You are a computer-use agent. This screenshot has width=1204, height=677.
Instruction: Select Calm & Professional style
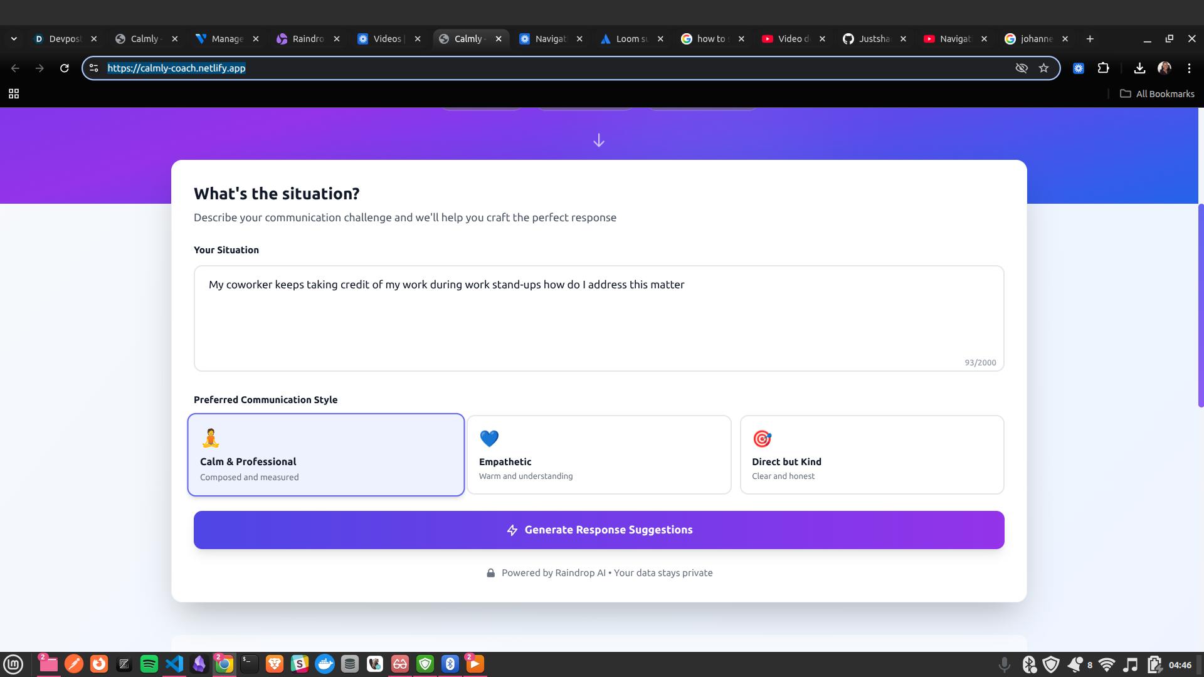click(325, 454)
